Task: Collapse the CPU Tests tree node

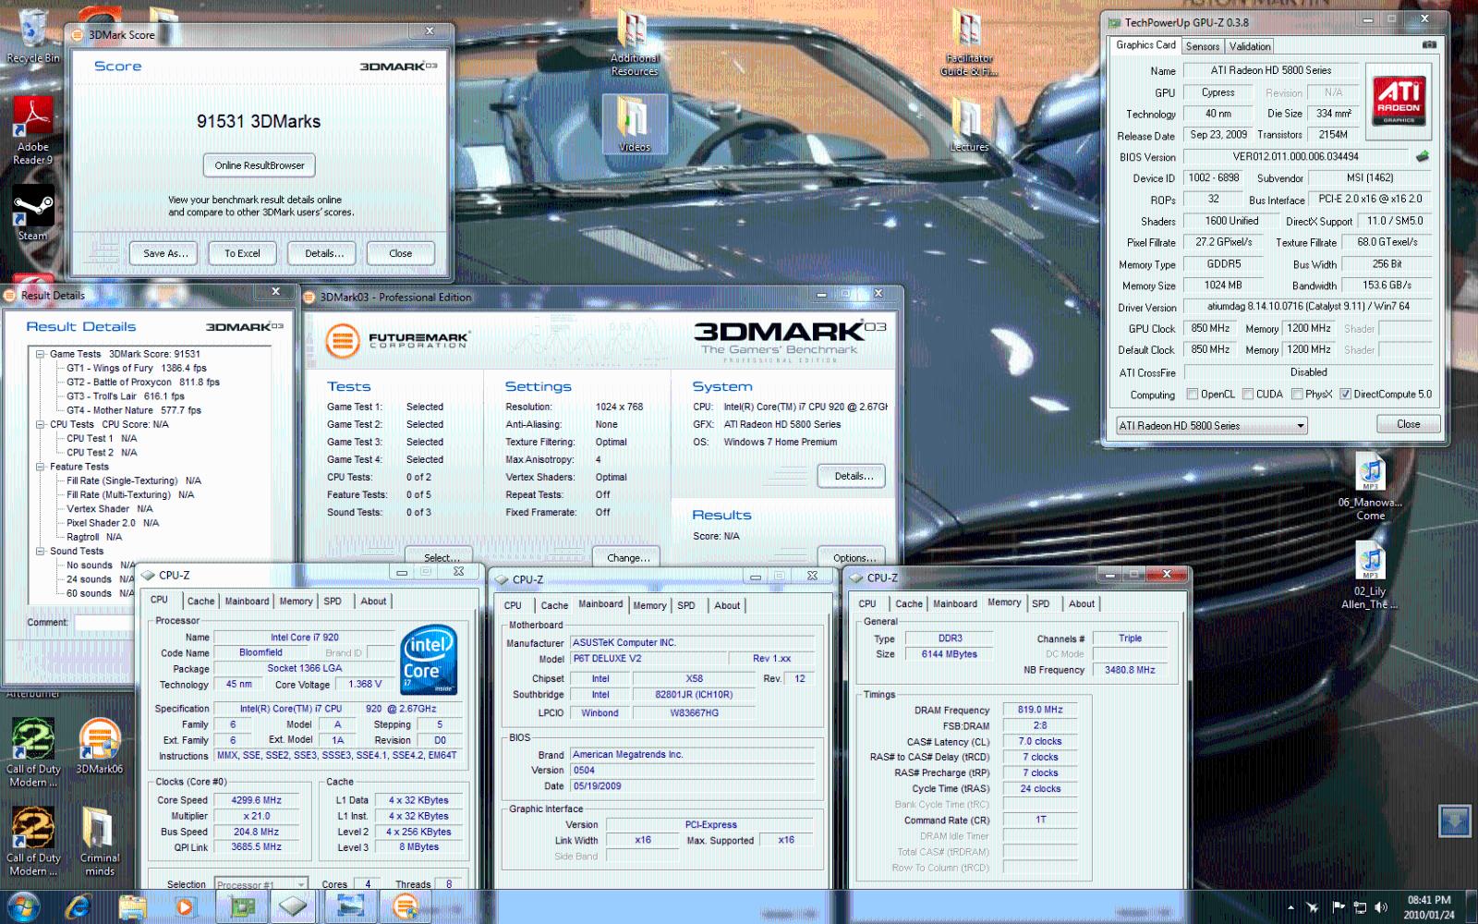Action: 41,424
